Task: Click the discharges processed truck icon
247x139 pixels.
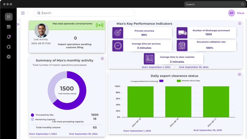Action: click(182, 33)
